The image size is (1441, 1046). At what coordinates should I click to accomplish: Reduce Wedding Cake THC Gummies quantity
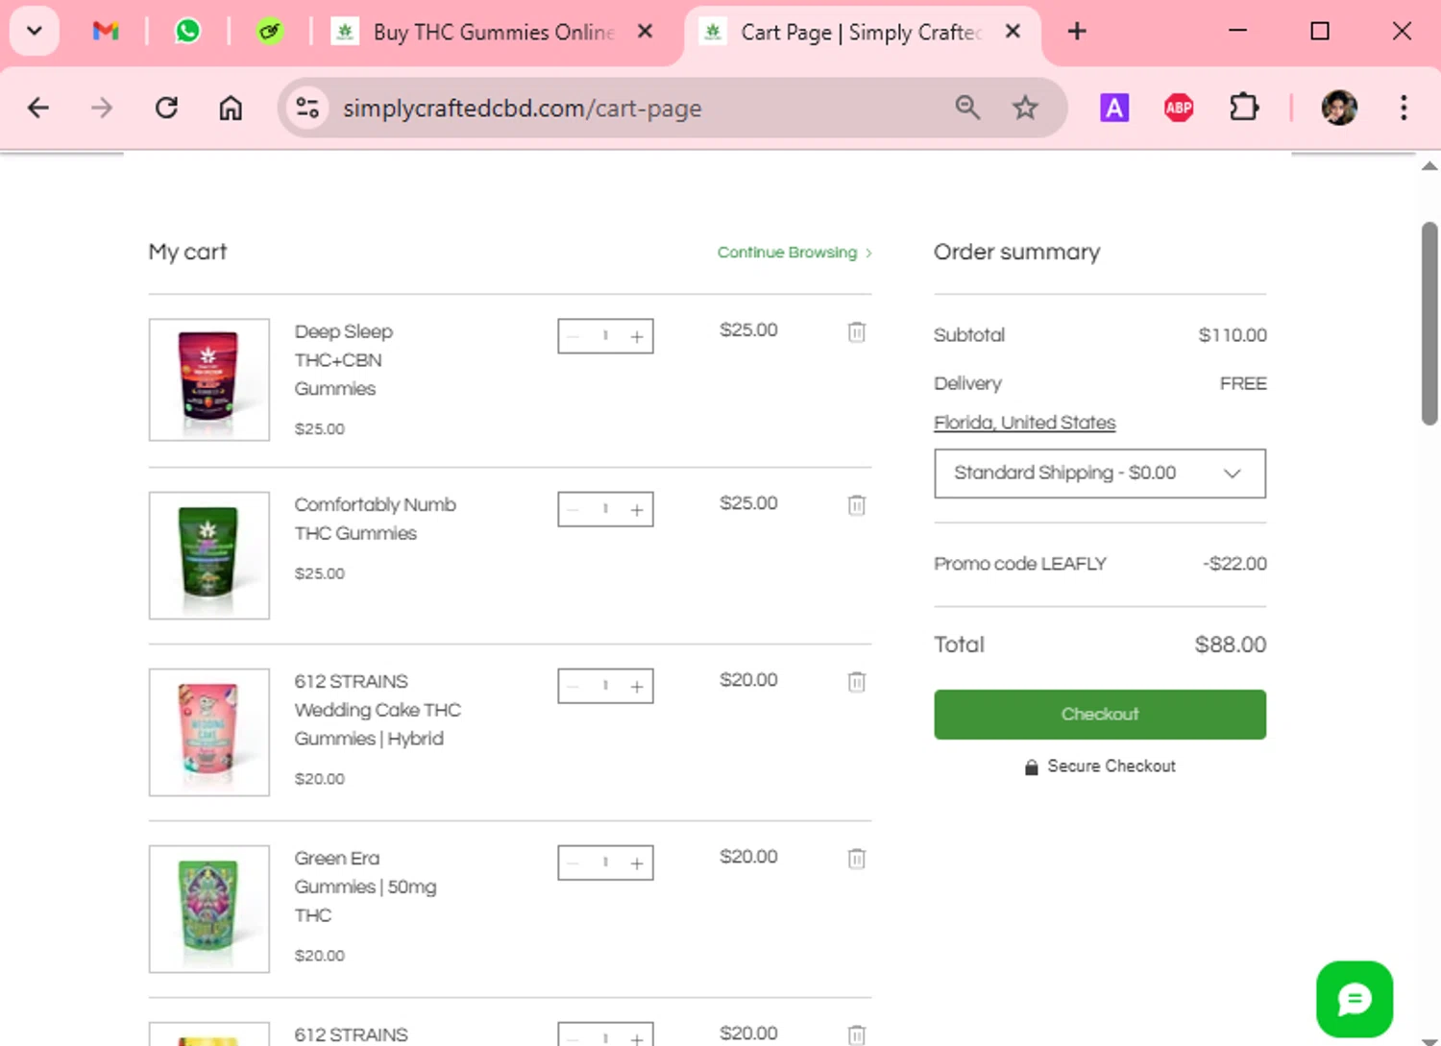[574, 687]
